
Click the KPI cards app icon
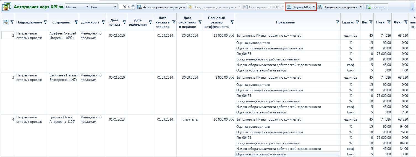tap(7, 7)
